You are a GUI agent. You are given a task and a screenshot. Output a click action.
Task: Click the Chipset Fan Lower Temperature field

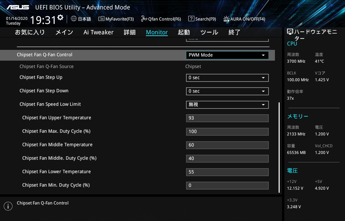coord(227,172)
